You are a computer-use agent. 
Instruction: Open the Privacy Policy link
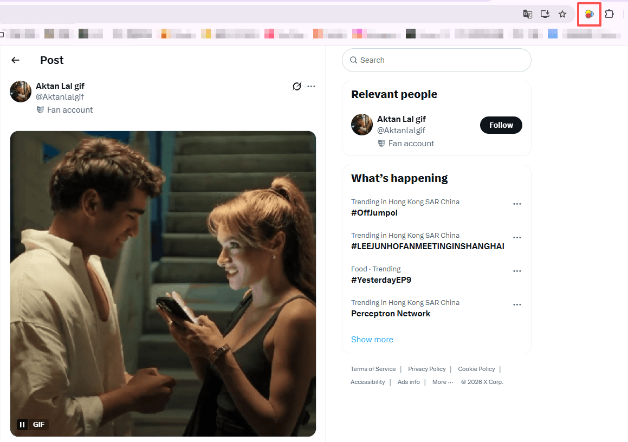pyautogui.click(x=427, y=369)
